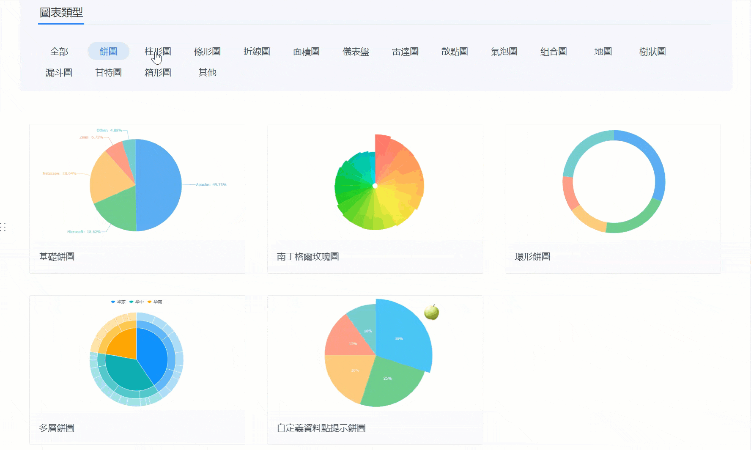Switch to the 全部 category to show all charts
This screenshot has width=751, height=450.
(x=60, y=51)
